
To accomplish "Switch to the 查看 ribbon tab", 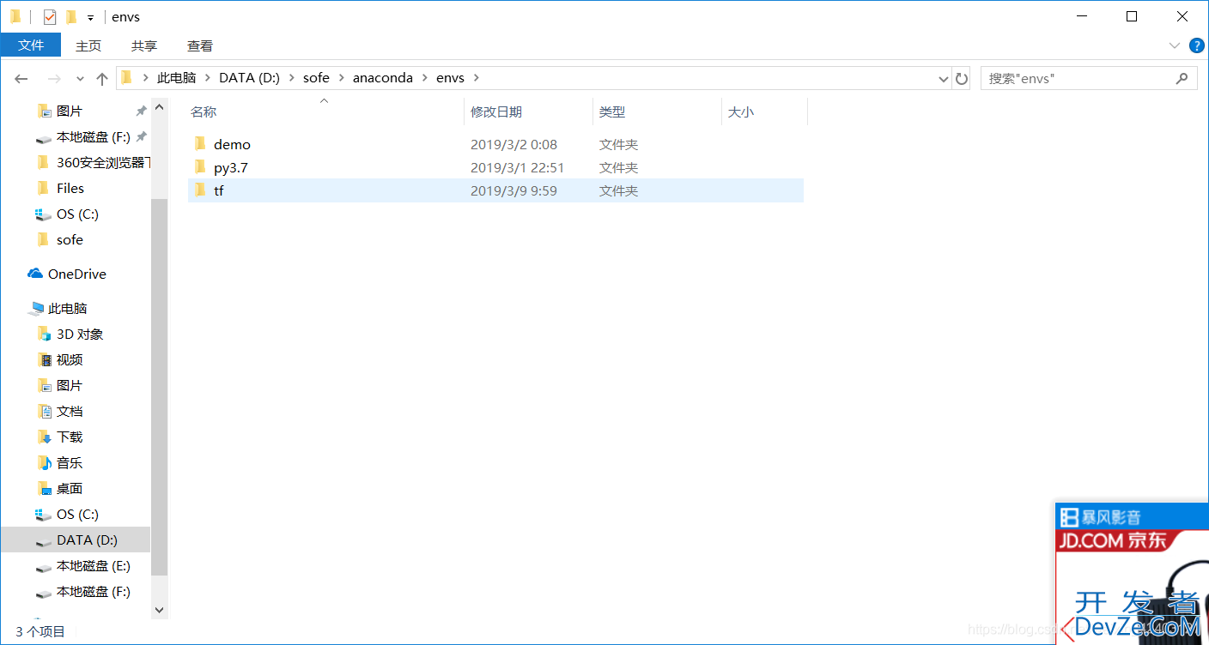I will click(200, 45).
